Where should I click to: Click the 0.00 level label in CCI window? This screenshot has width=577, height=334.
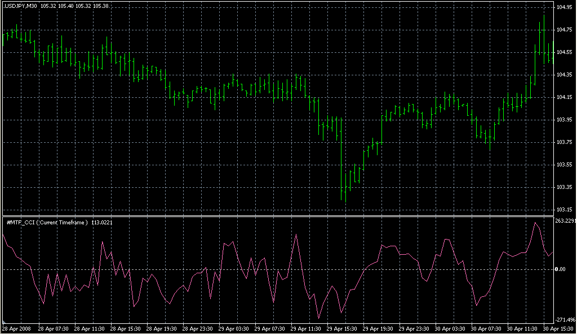561,269
